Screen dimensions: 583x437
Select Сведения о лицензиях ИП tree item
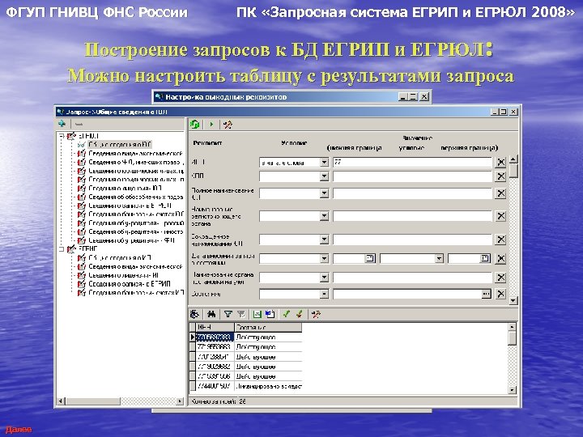(x=123, y=275)
